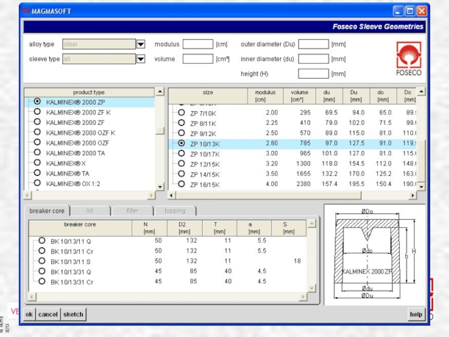Select the ZP 12/15K sleeve size
449x337 pixels.
[x=181, y=163]
